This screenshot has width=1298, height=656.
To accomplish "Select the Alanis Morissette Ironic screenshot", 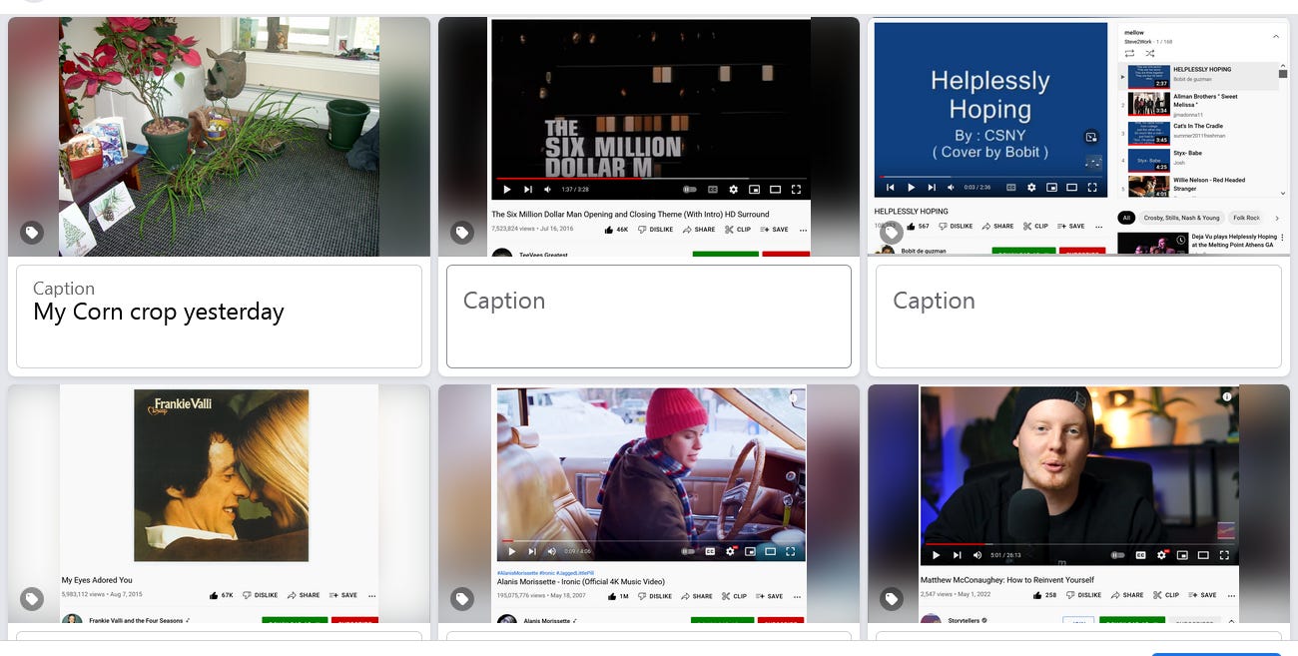I will coord(649,504).
